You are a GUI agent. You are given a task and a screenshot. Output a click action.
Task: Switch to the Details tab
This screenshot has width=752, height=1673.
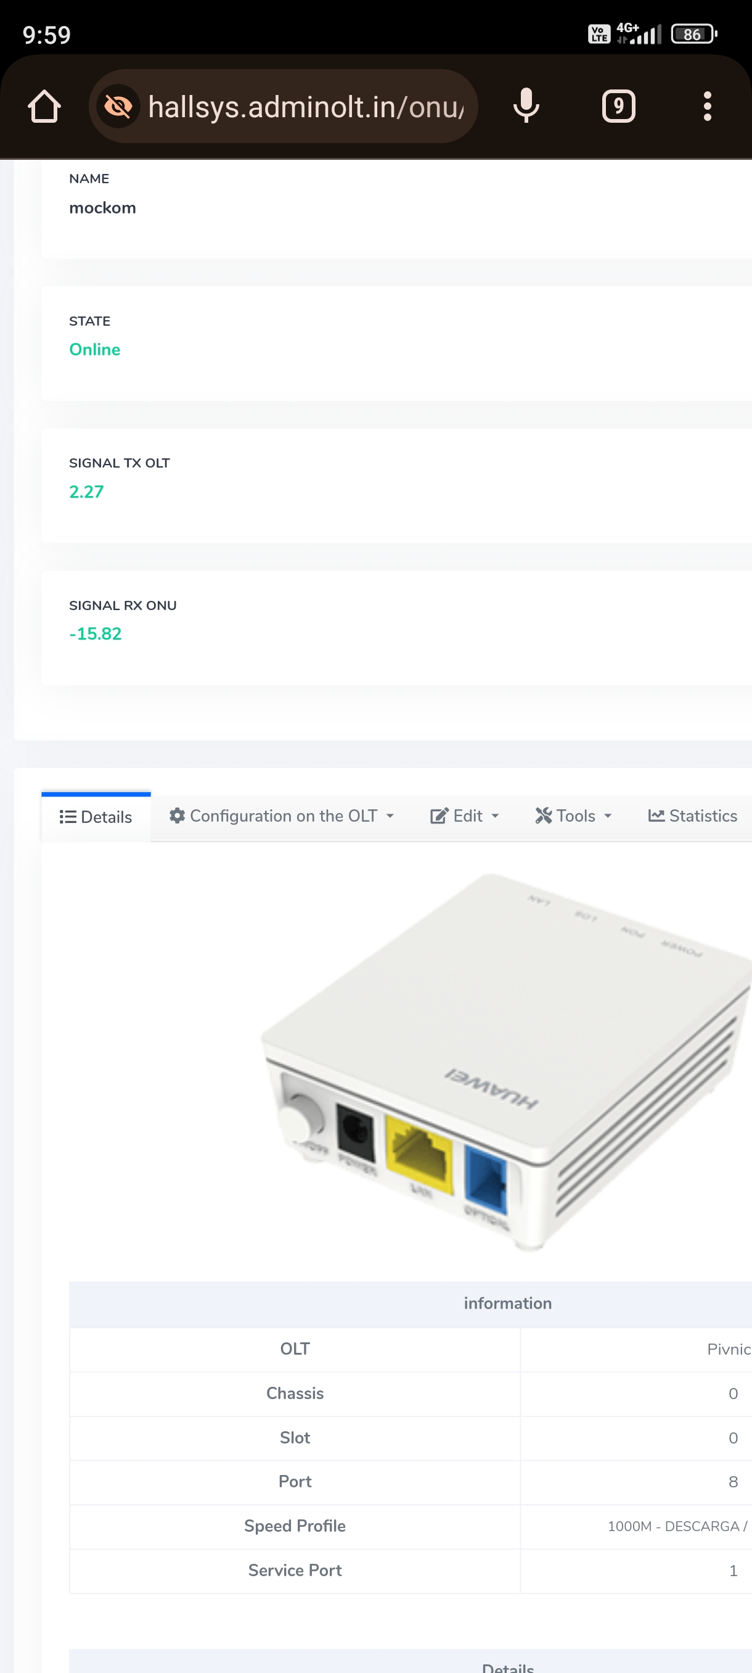click(x=96, y=817)
